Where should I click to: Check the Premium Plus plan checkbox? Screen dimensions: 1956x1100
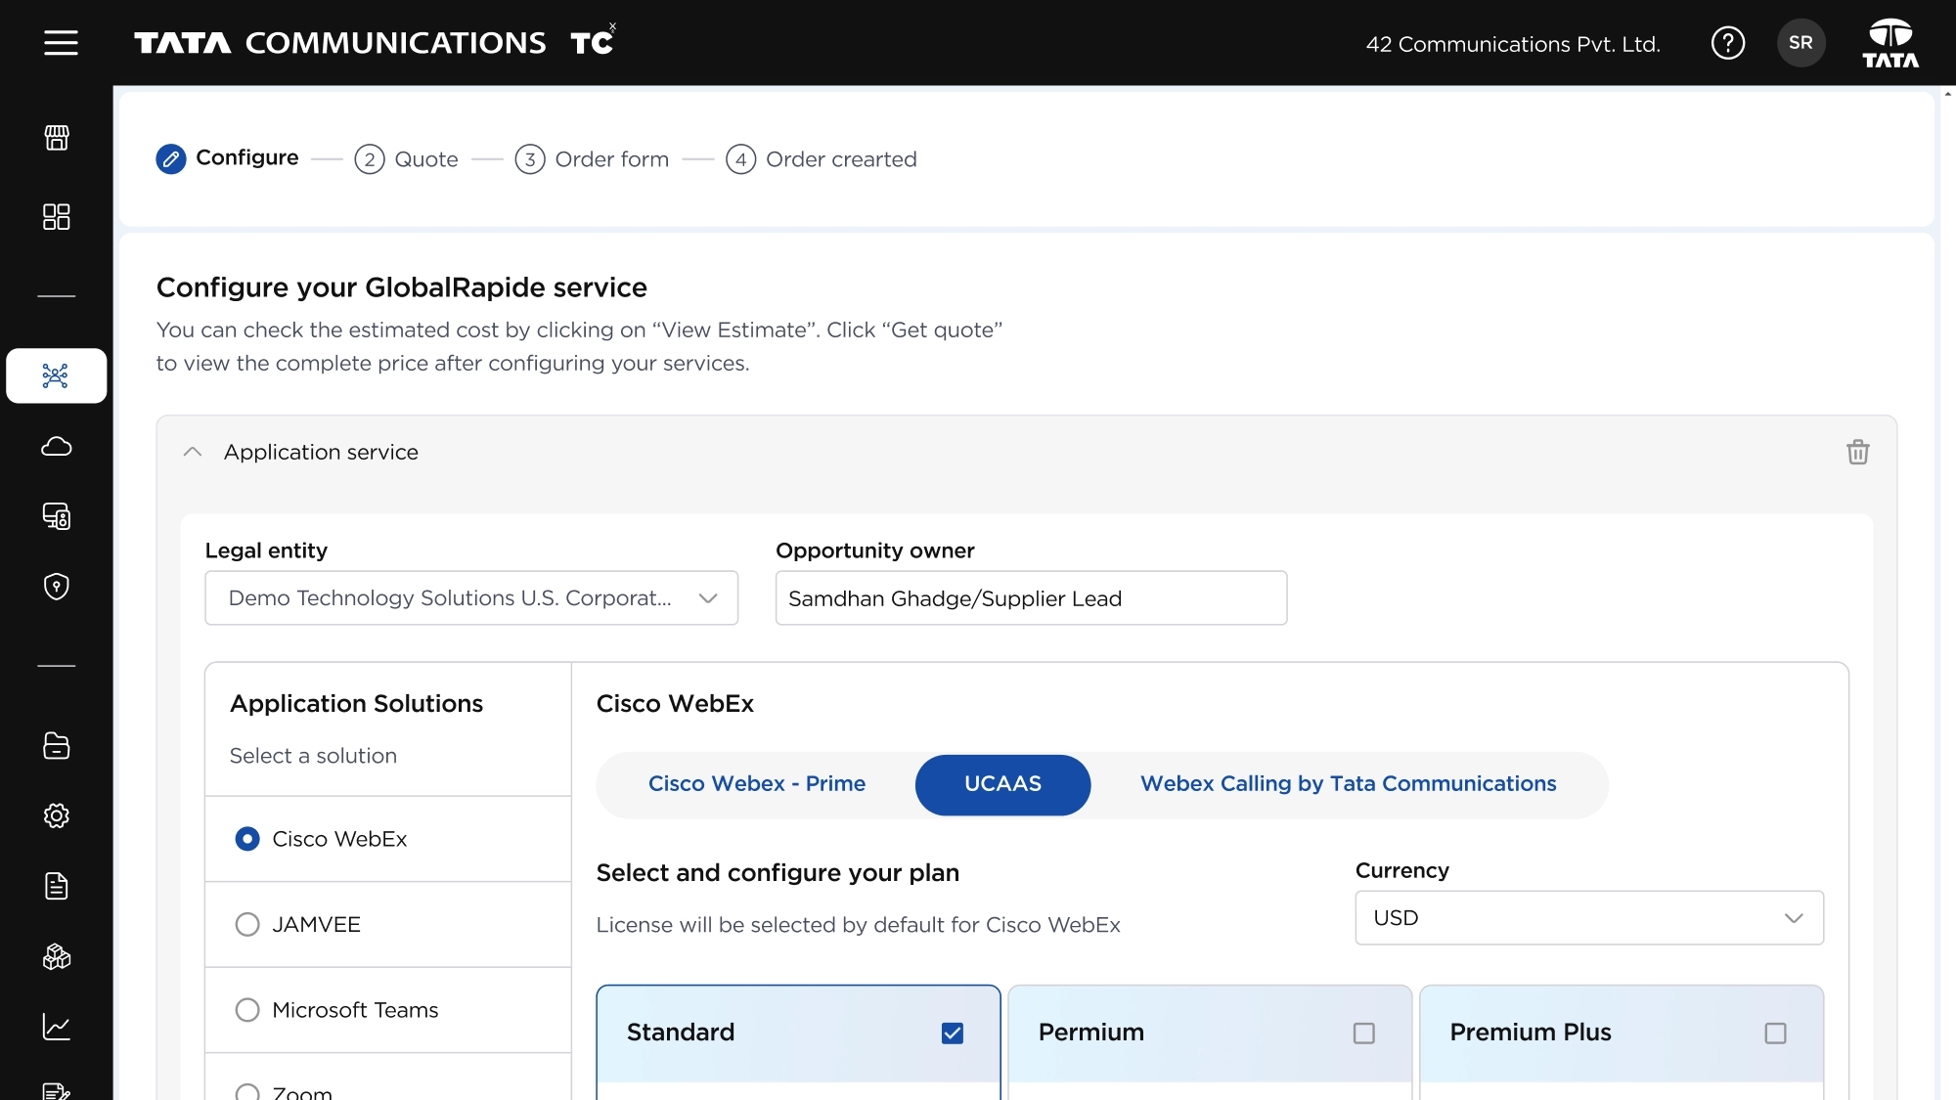click(1776, 1034)
